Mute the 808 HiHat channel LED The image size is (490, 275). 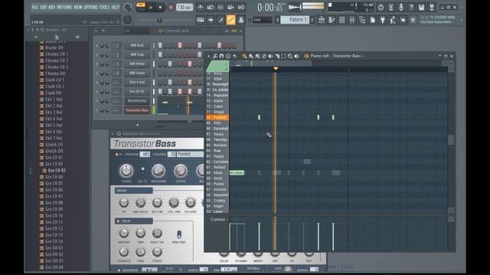(96, 64)
